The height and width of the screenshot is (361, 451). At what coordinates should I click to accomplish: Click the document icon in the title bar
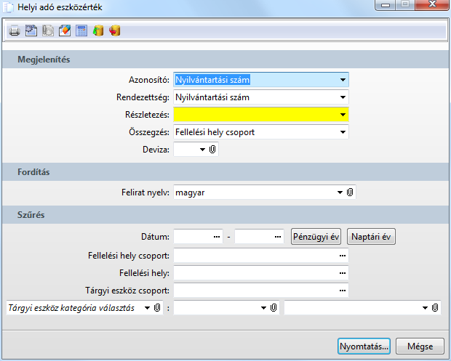(x=7, y=7)
